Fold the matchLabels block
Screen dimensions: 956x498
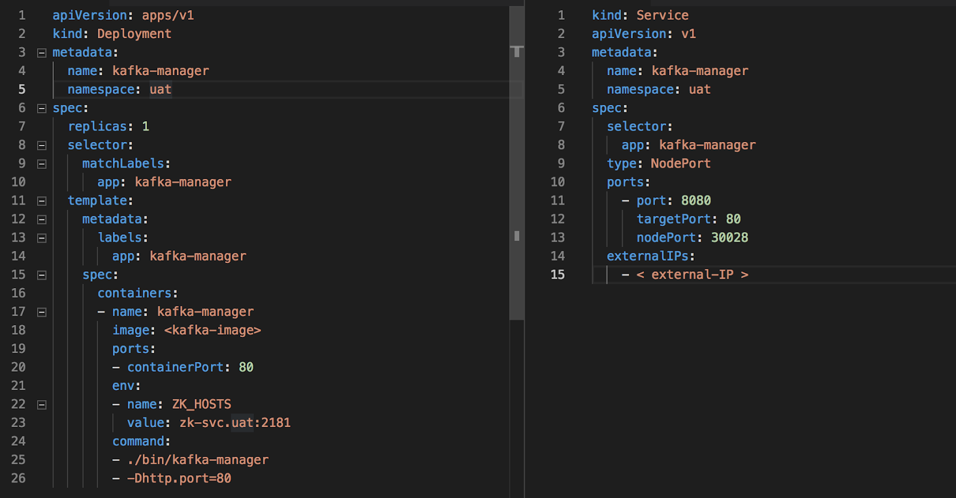coord(42,164)
